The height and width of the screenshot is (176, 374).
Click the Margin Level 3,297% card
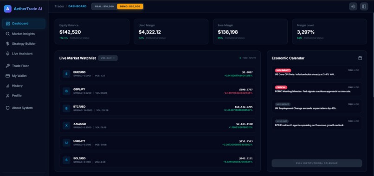[x=329, y=31]
